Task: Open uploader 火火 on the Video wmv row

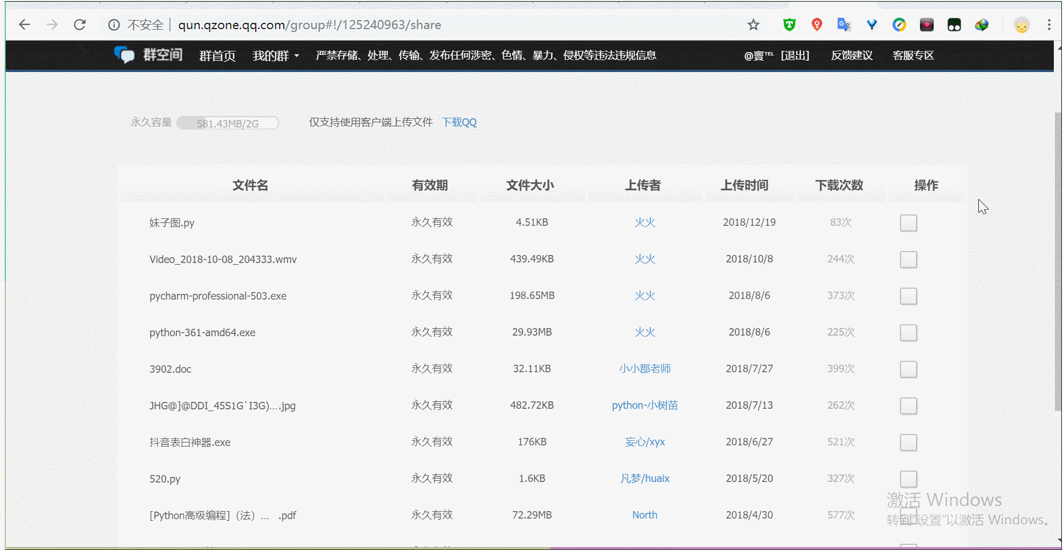Action: click(645, 259)
